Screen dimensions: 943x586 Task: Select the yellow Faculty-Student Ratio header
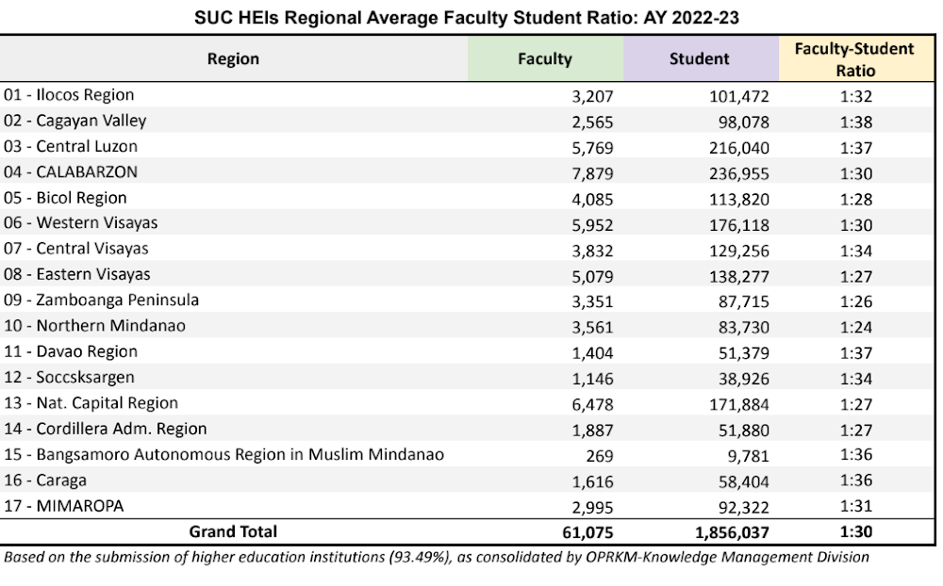[x=854, y=59]
